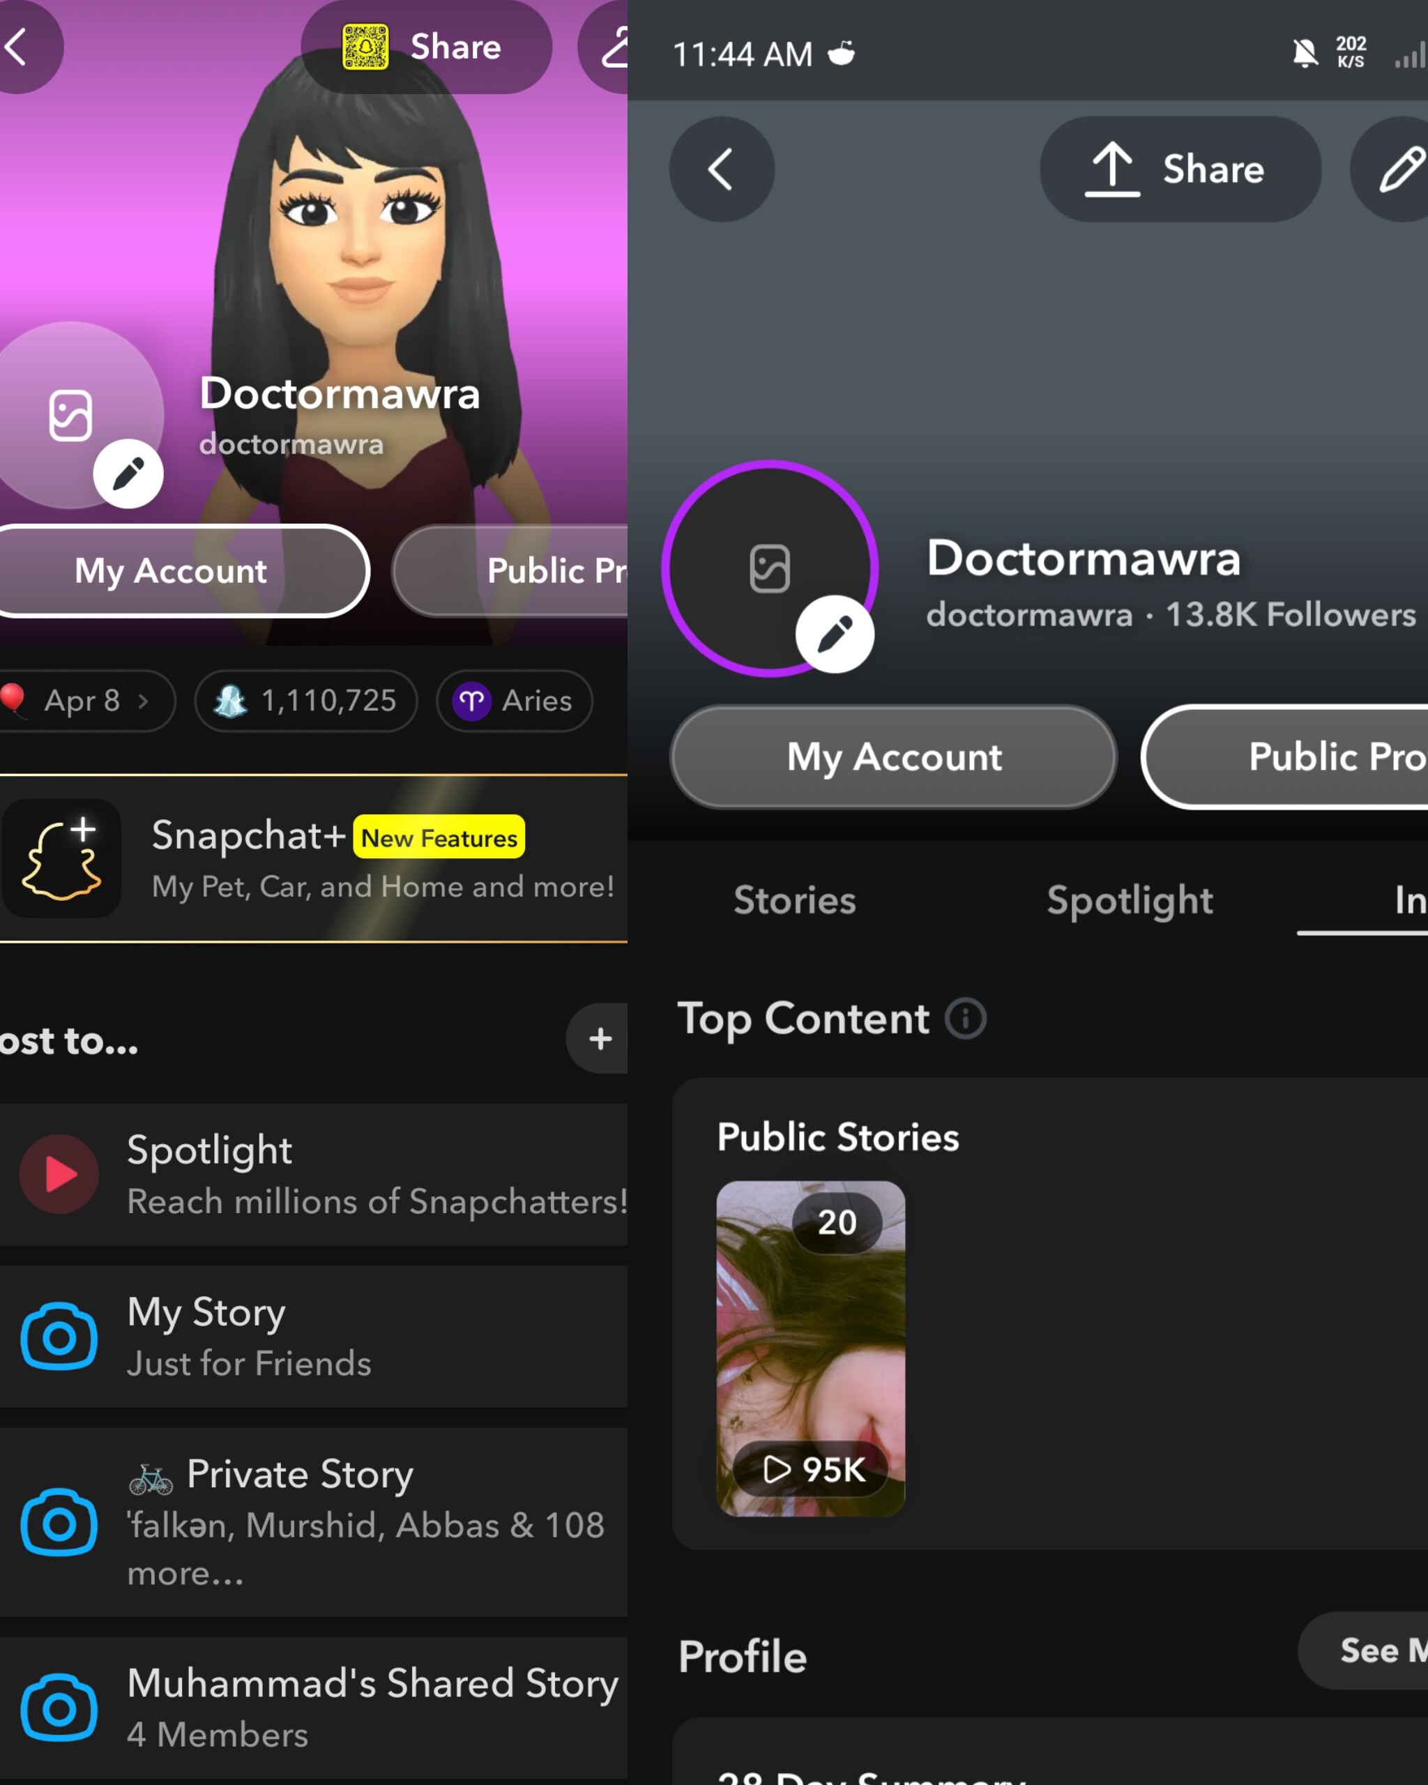The image size is (1428, 1785).
Task: Tap the 11:44 AM clock in status bar
Action: pos(743,54)
